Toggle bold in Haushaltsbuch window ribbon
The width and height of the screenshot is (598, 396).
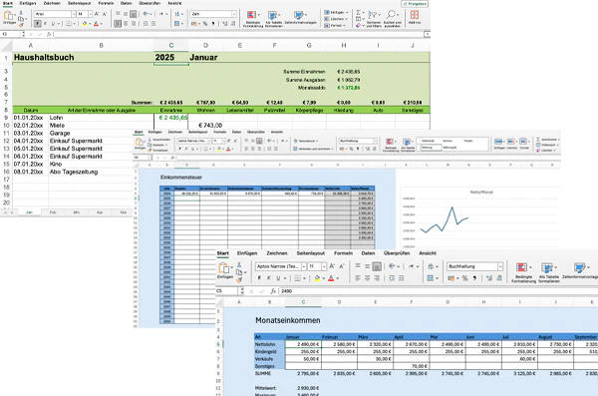[x=38, y=24]
